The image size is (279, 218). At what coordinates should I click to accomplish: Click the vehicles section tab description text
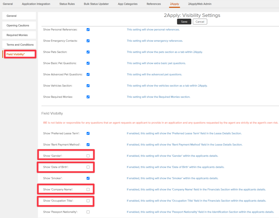click(x=167, y=86)
